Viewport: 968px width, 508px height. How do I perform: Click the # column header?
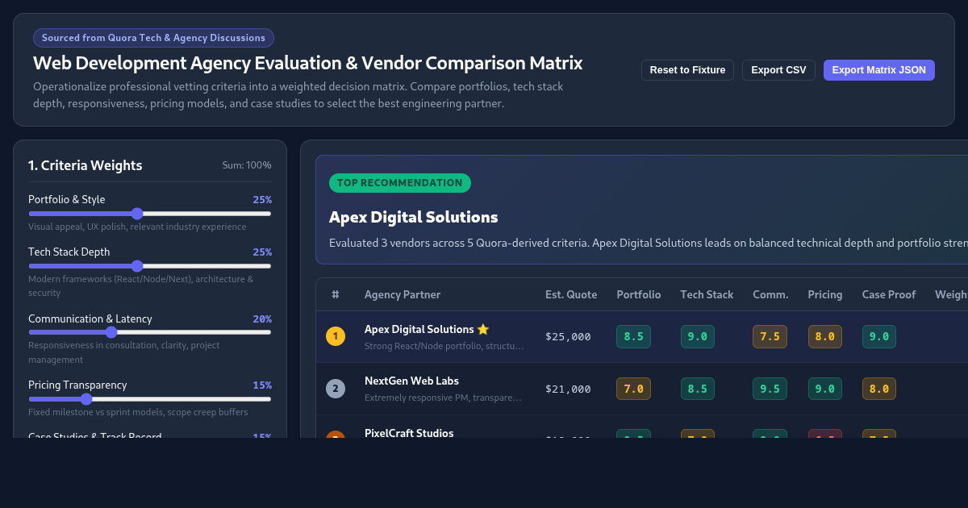pyautogui.click(x=336, y=294)
